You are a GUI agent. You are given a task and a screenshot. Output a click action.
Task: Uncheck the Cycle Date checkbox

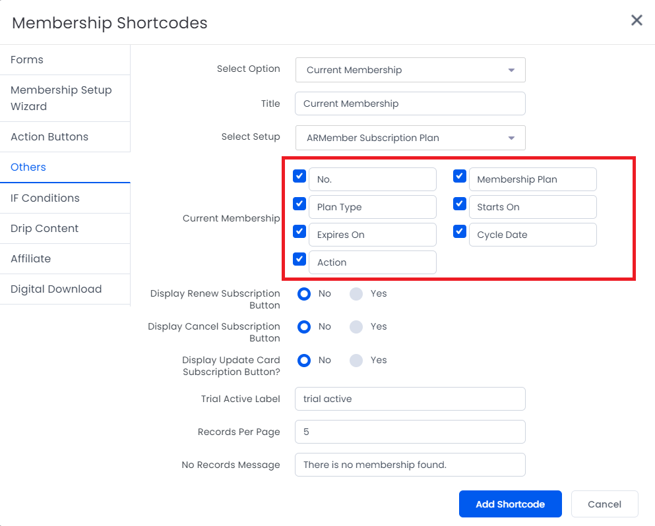pyautogui.click(x=460, y=231)
